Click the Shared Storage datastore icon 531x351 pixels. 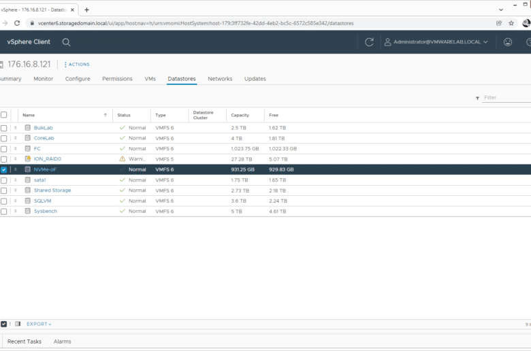tap(28, 190)
